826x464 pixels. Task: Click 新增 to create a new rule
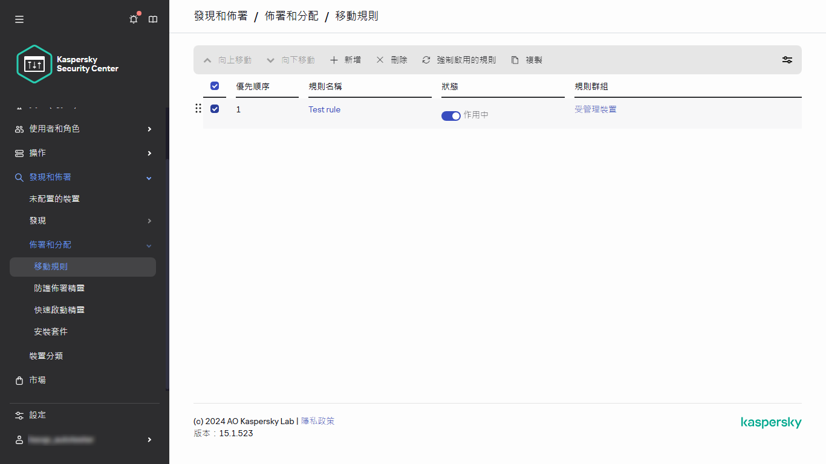[x=345, y=60]
